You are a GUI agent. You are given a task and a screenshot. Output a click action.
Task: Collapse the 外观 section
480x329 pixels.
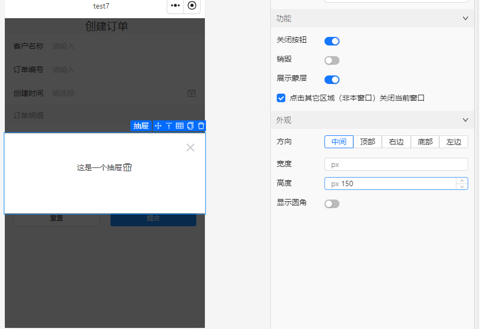466,120
